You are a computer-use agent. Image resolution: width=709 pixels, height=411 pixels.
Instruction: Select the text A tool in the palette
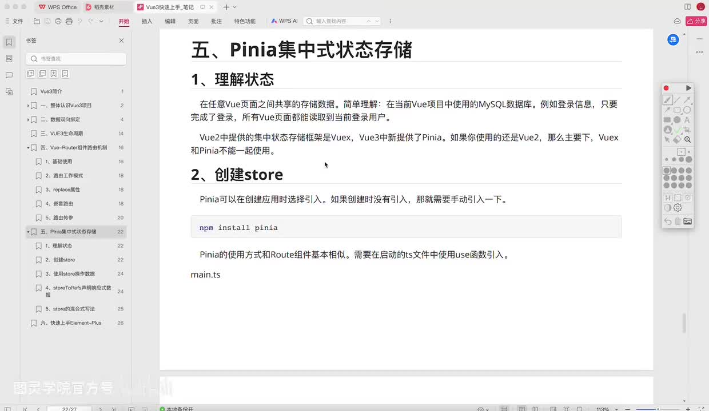[687, 120]
